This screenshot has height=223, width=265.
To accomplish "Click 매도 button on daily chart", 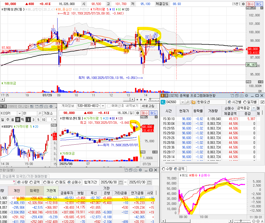I will 153,113.
